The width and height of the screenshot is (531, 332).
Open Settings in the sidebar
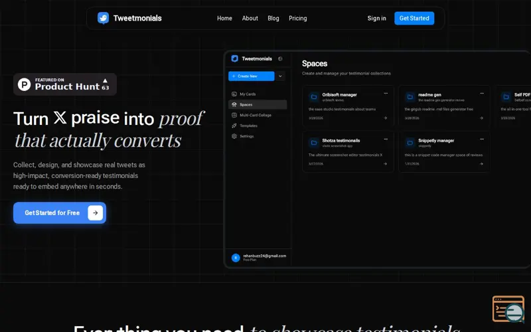[258, 136]
